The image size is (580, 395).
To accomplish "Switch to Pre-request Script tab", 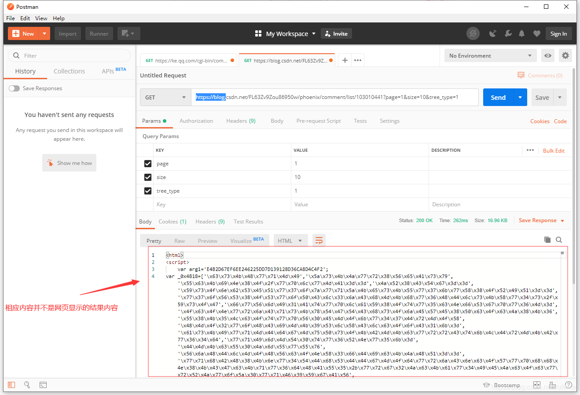I will click(x=319, y=121).
